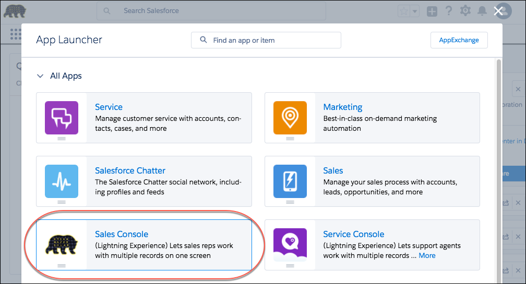Open the Sales app link
Screen dimensions: 526x284
coord(333,170)
